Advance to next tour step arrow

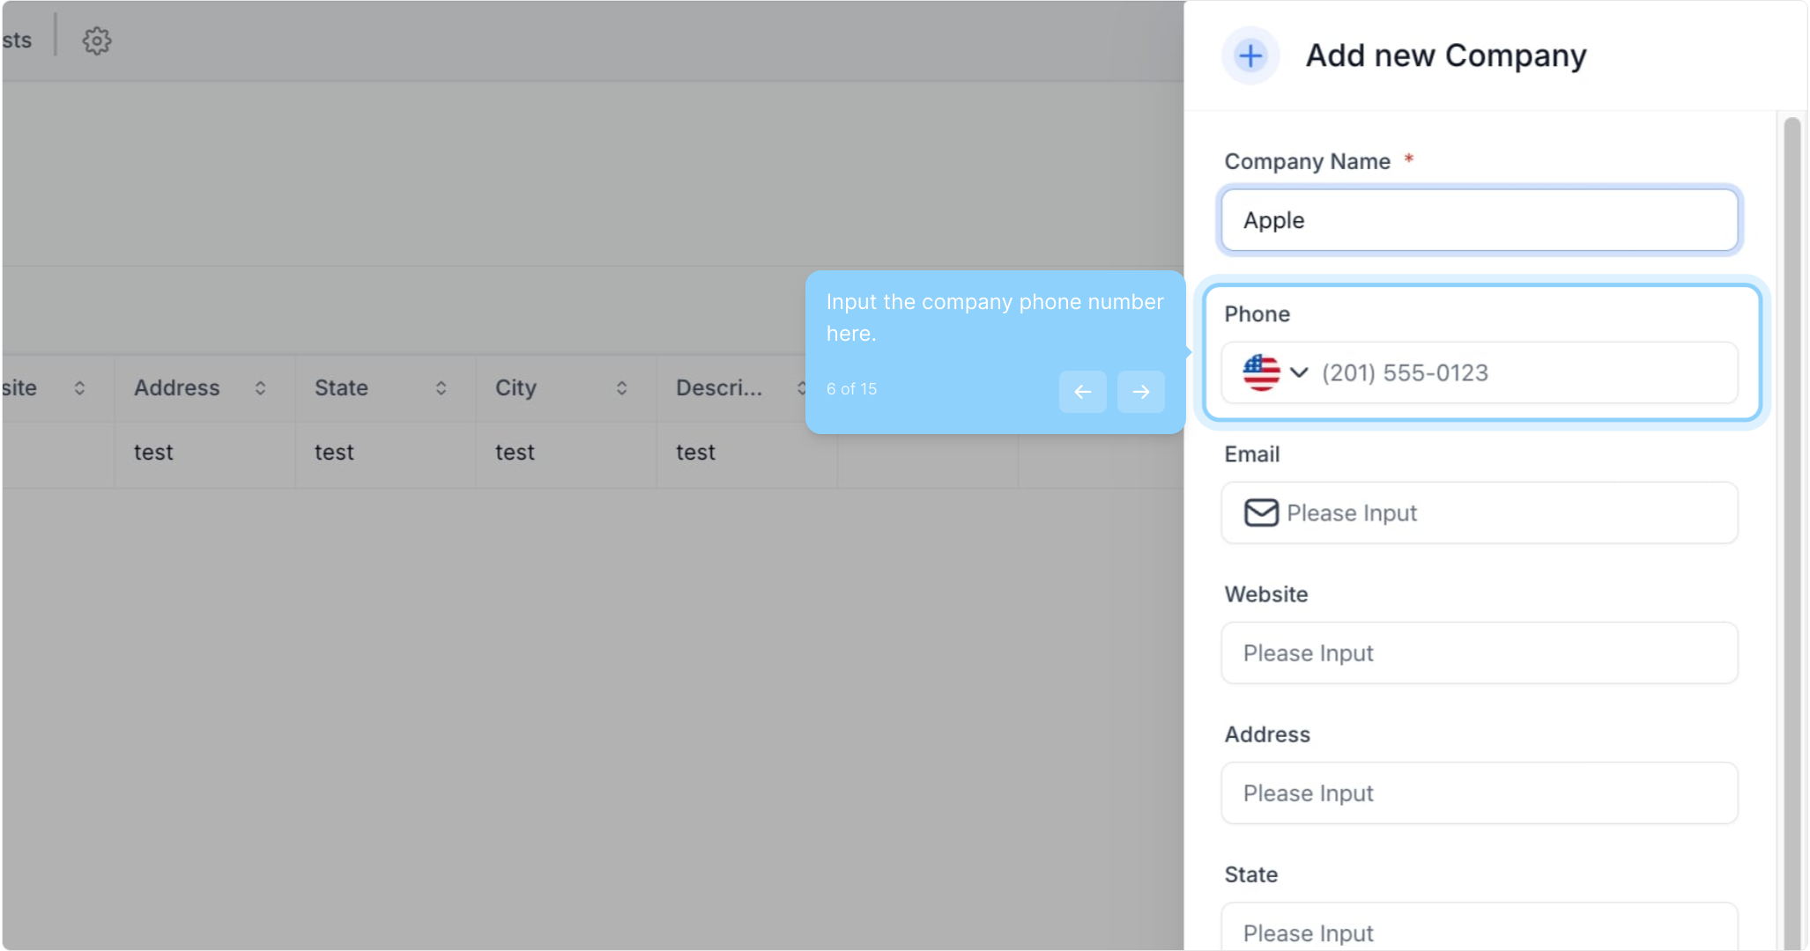click(1140, 392)
